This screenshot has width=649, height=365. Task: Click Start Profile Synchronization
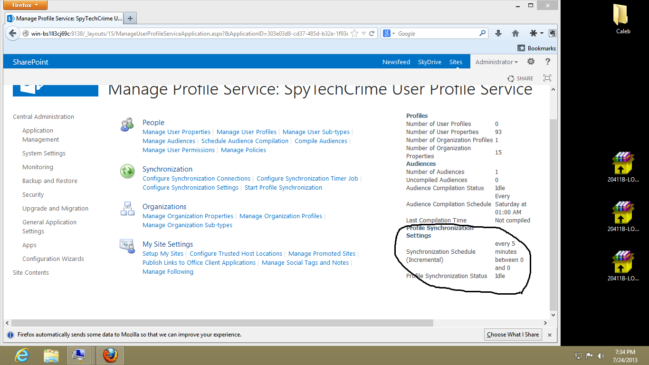coord(283,187)
